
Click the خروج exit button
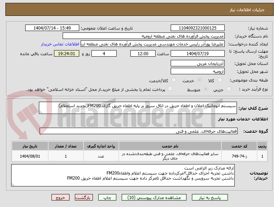coord(60,197)
